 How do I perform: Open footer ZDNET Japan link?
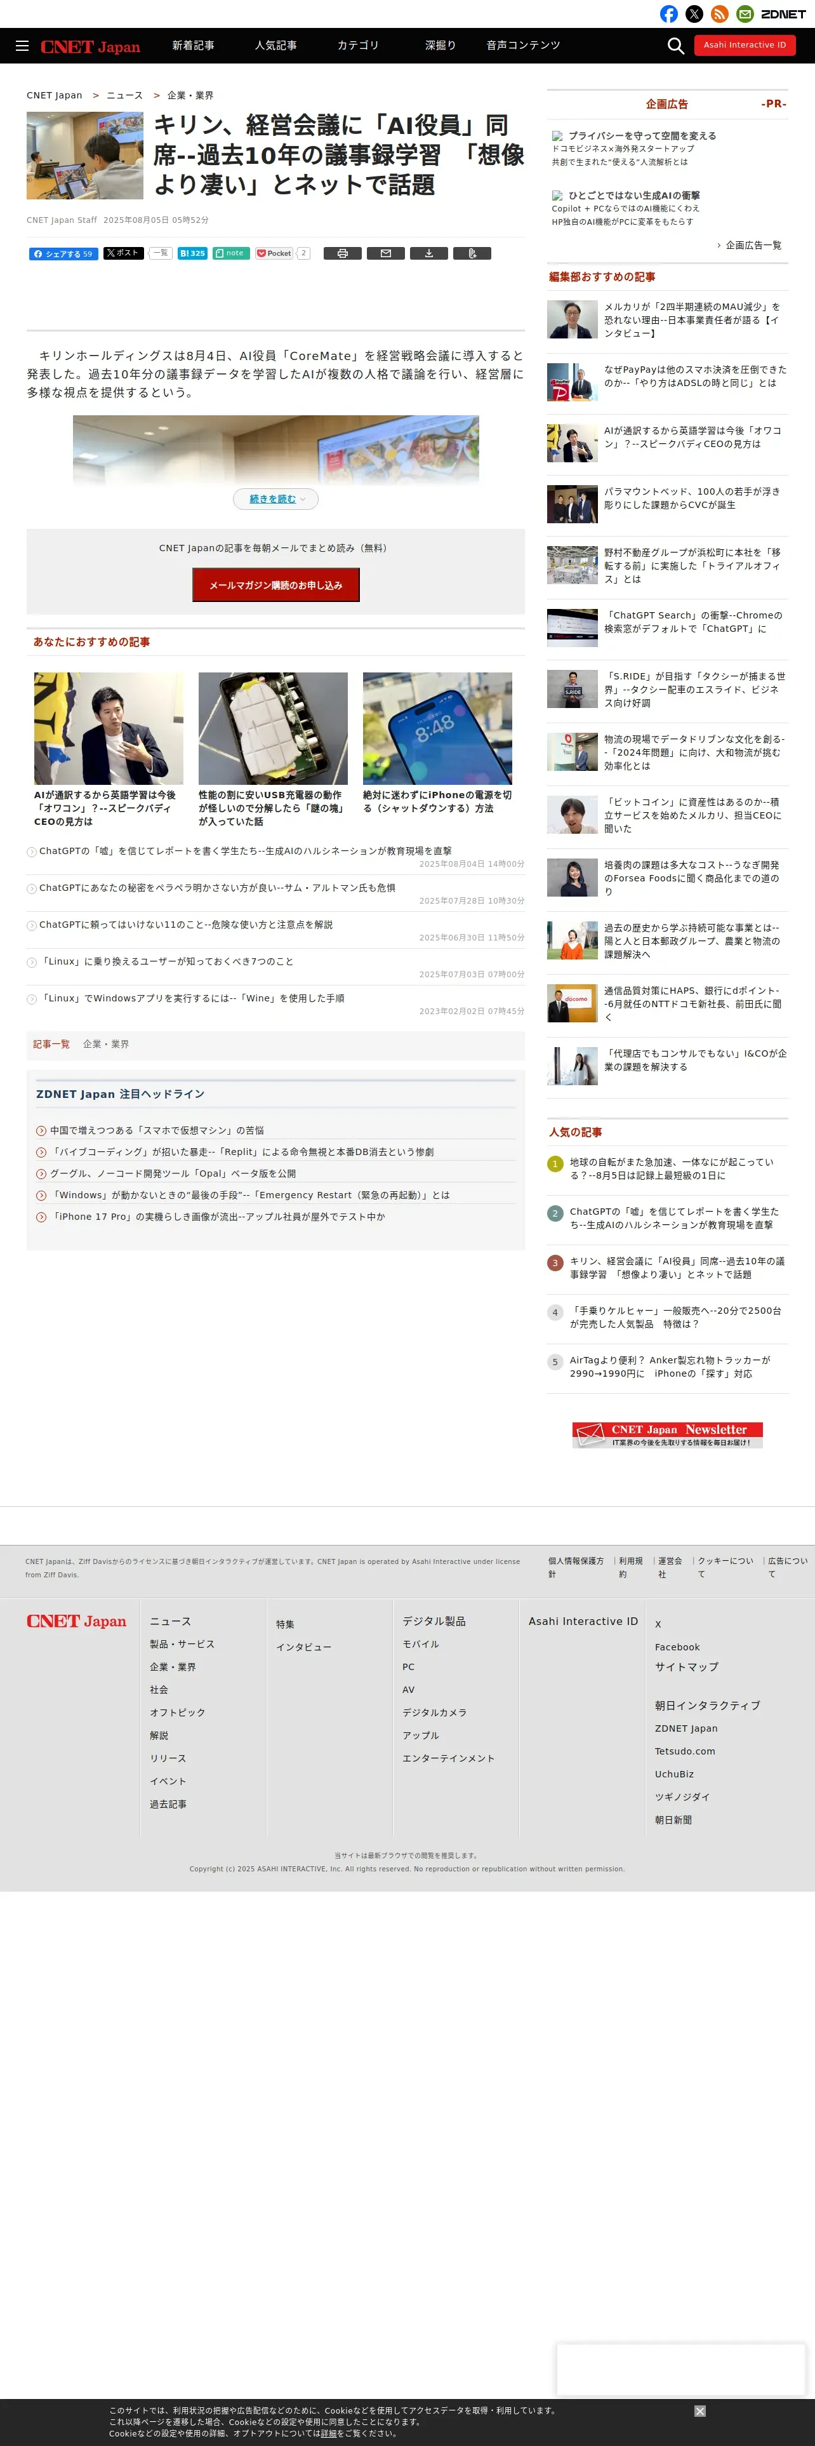point(686,1728)
